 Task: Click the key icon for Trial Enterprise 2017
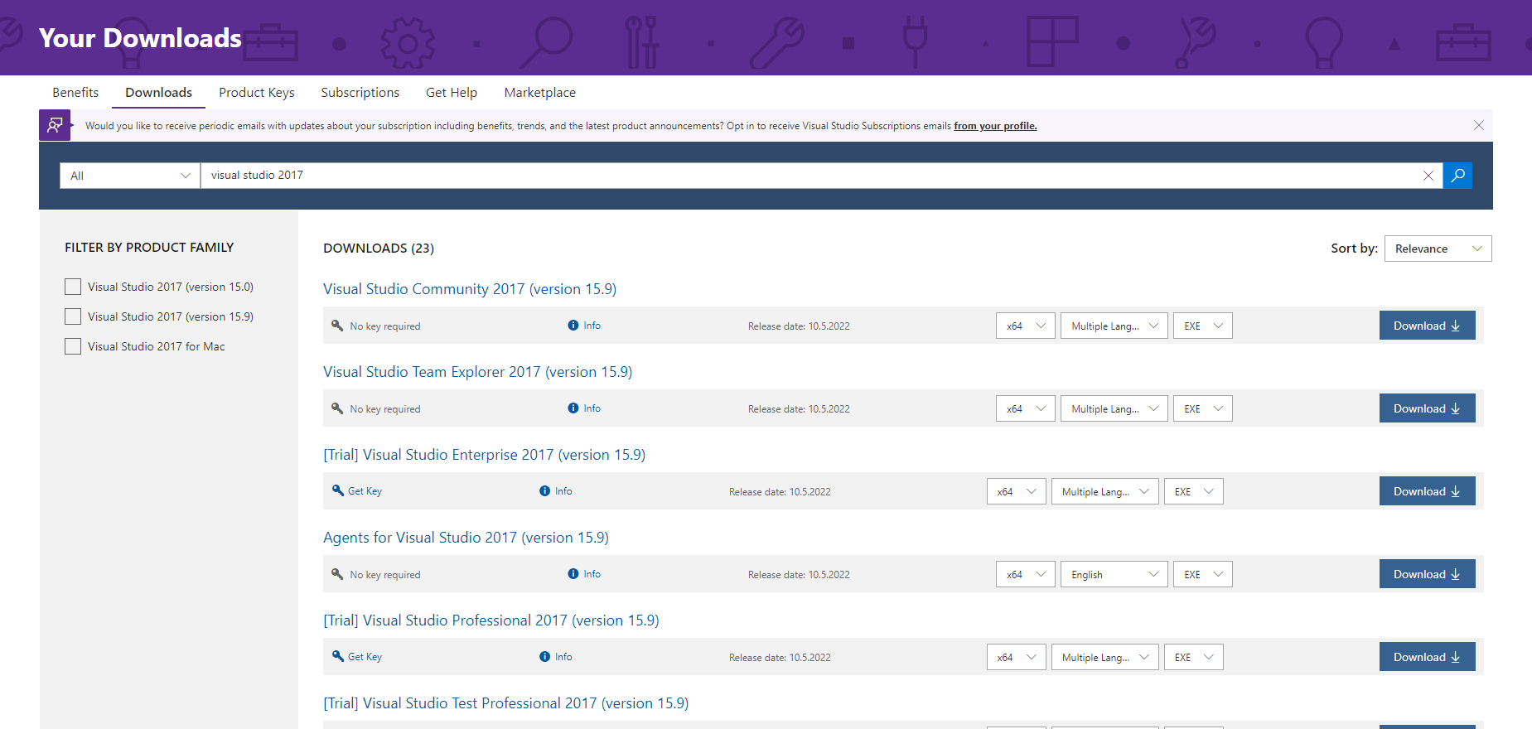pyautogui.click(x=337, y=490)
